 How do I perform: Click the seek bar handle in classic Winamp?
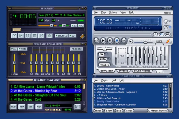coord(17,30)
